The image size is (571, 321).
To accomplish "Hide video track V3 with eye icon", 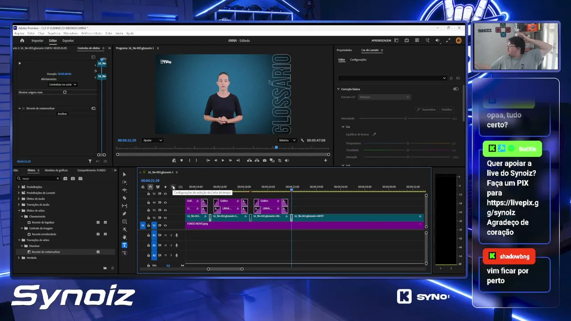I will pyautogui.click(x=165, y=210).
